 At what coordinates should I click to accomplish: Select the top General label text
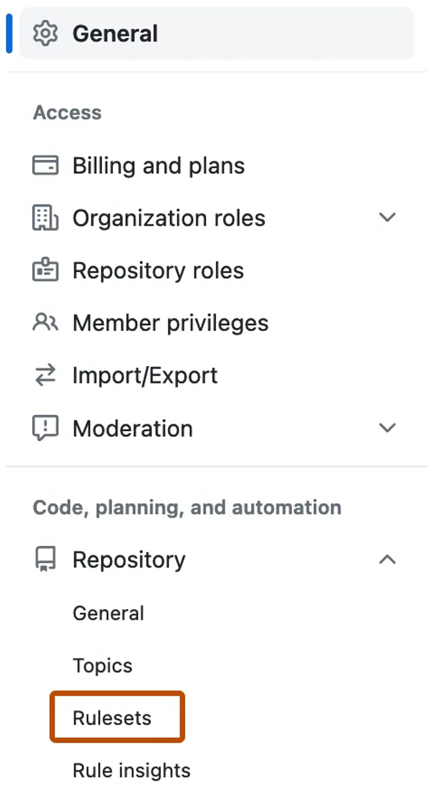coord(115,33)
